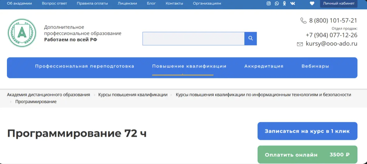The image size is (367, 164).
Task: Open Вопрос ответ menu item
Action: tap(54, 3)
